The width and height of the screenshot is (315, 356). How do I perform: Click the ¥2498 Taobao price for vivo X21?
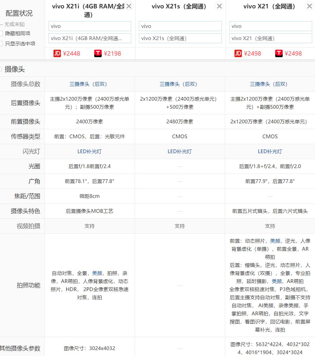(293, 53)
